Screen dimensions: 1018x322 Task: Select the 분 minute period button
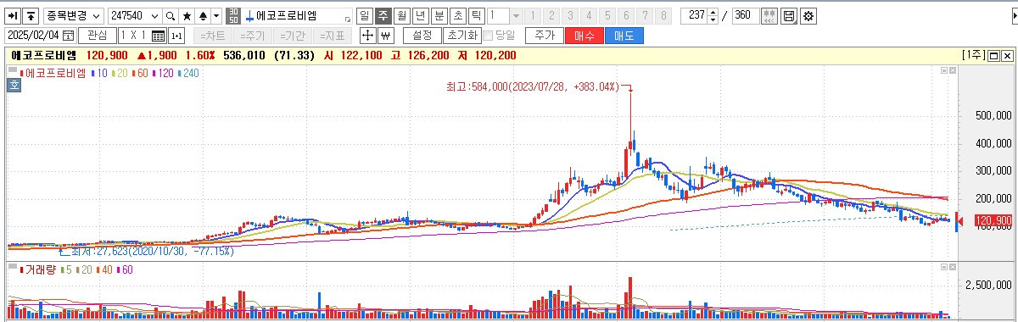(439, 16)
